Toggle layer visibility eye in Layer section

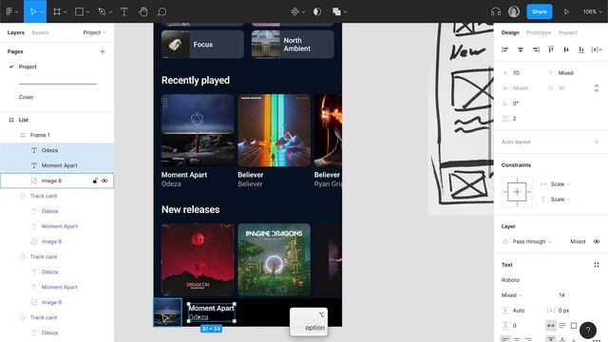[x=597, y=241]
